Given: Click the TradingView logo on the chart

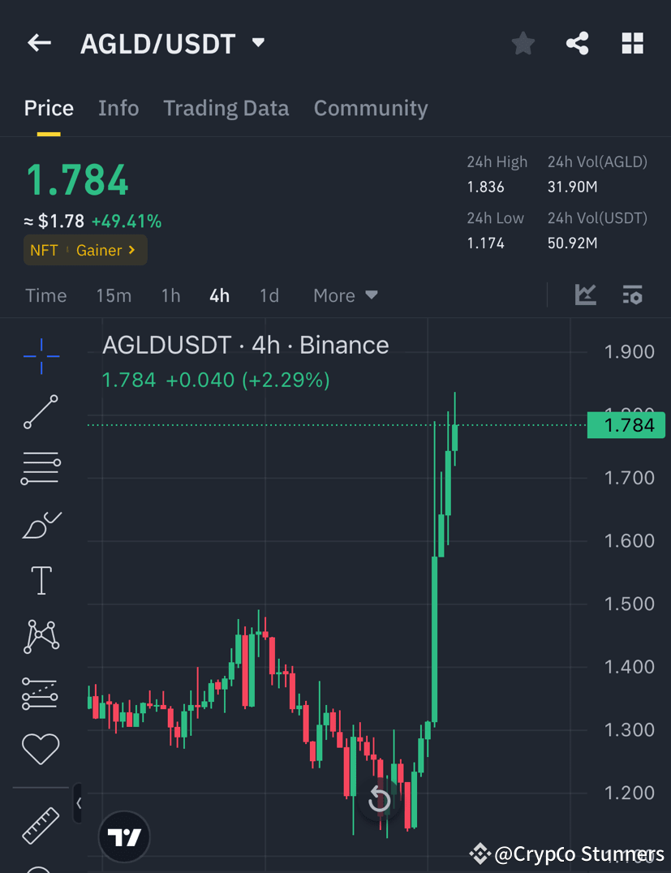Looking at the screenshot, I should (123, 836).
